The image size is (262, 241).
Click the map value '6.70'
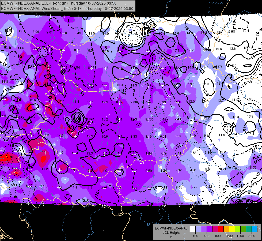coord(29,186)
